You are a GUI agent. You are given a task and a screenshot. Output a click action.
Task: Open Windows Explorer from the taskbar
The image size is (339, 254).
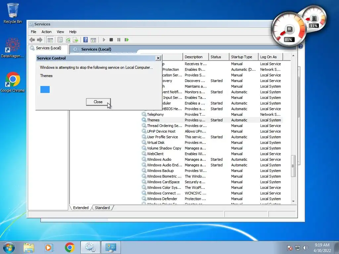point(29,247)
